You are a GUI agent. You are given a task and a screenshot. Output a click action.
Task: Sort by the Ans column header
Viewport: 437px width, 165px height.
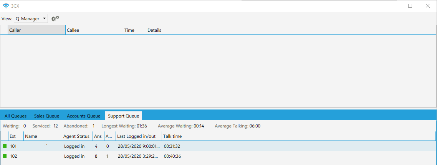coord(98,136)
